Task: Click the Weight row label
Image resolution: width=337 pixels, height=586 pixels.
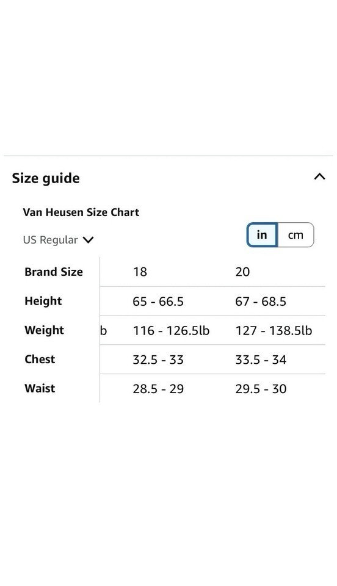Action: 45,330
